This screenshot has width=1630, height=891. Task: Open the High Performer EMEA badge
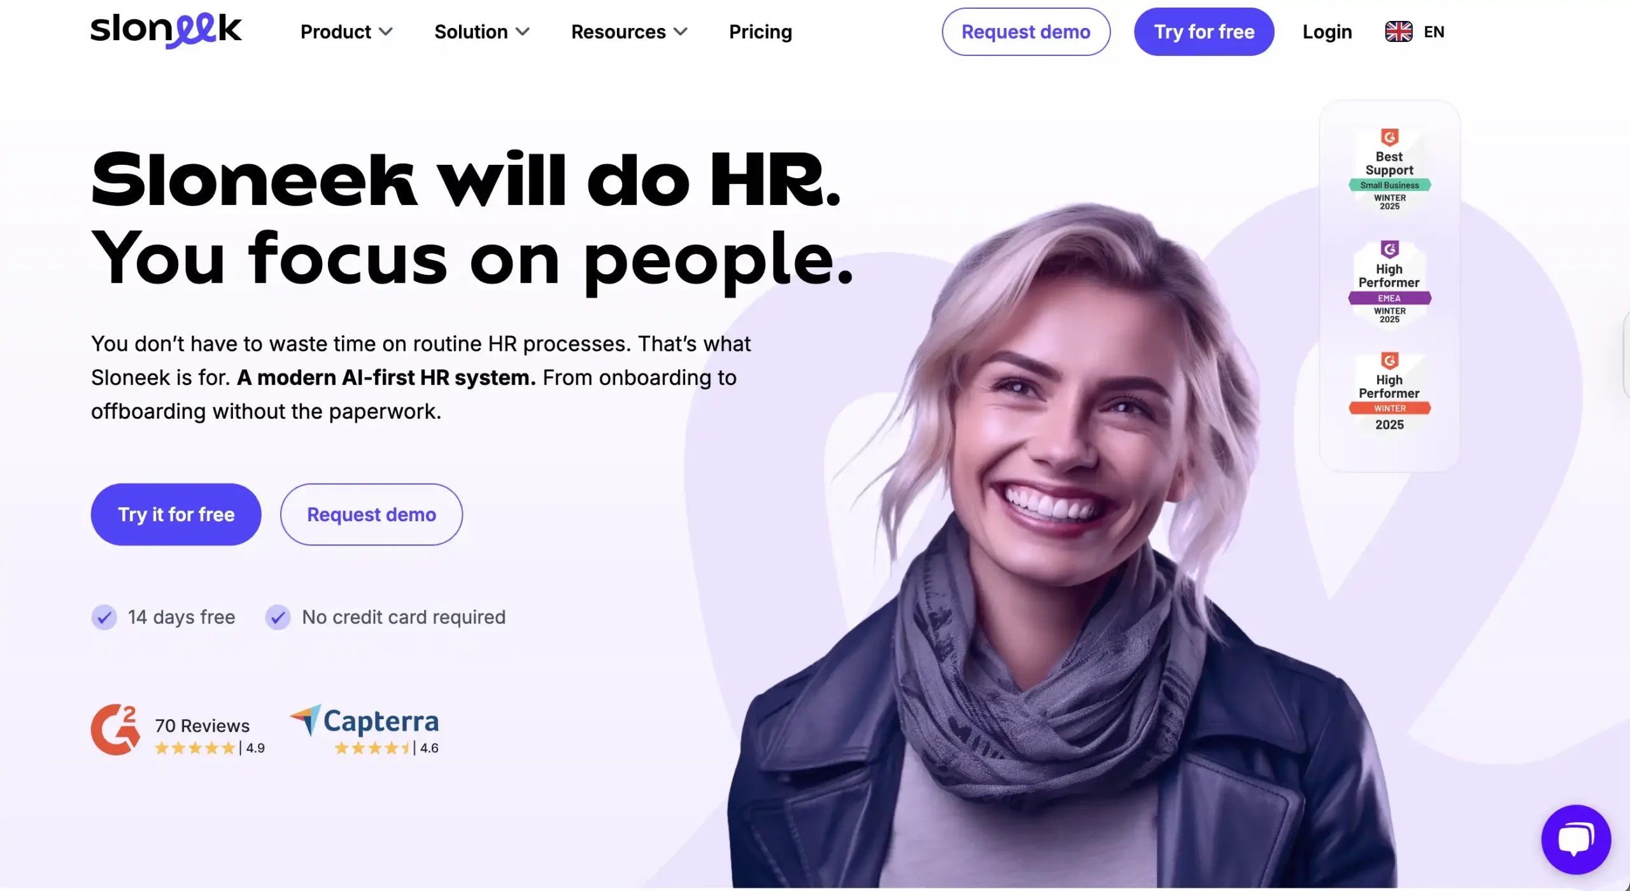pyautogui.click(x=1389, y=282)
